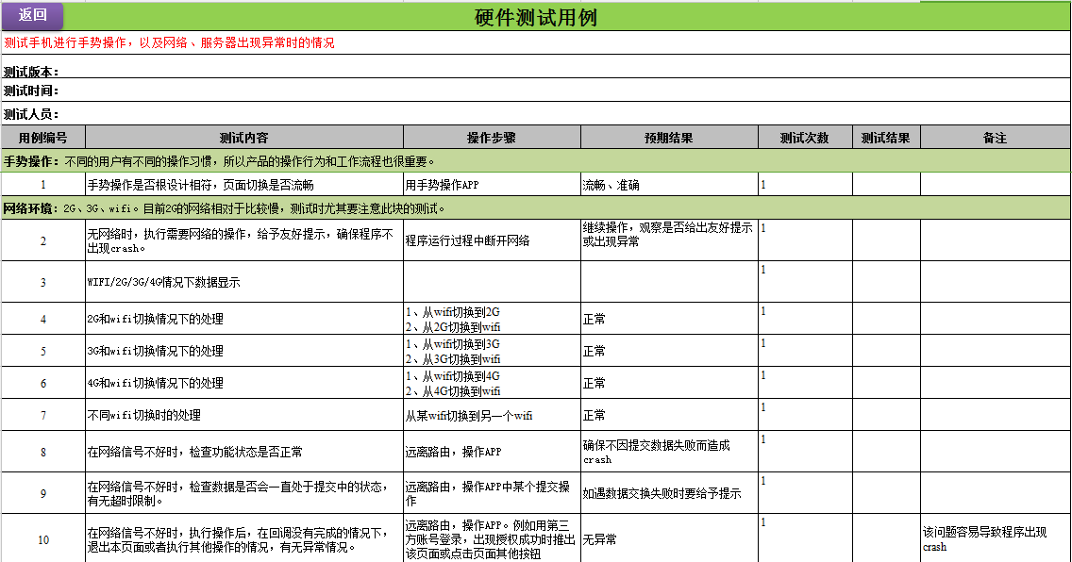This screenshot has height=562, width=1072.
Task: Select the 远离路由，操作APP cell in row 8
Action: tap(492, 452)
